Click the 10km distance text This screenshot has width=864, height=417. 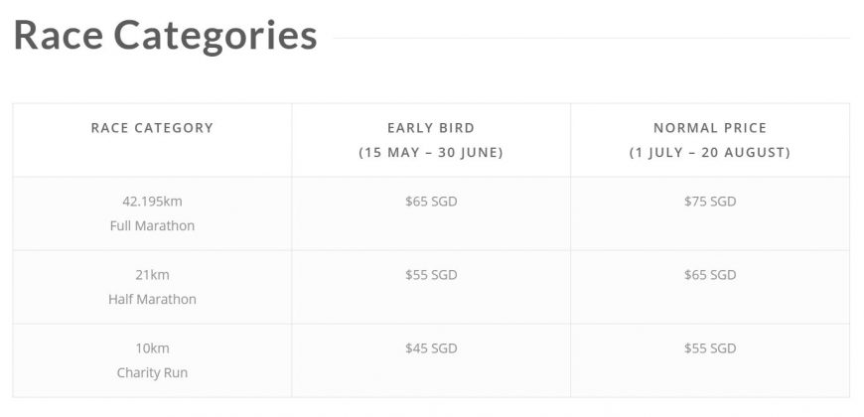click(152, 348)
